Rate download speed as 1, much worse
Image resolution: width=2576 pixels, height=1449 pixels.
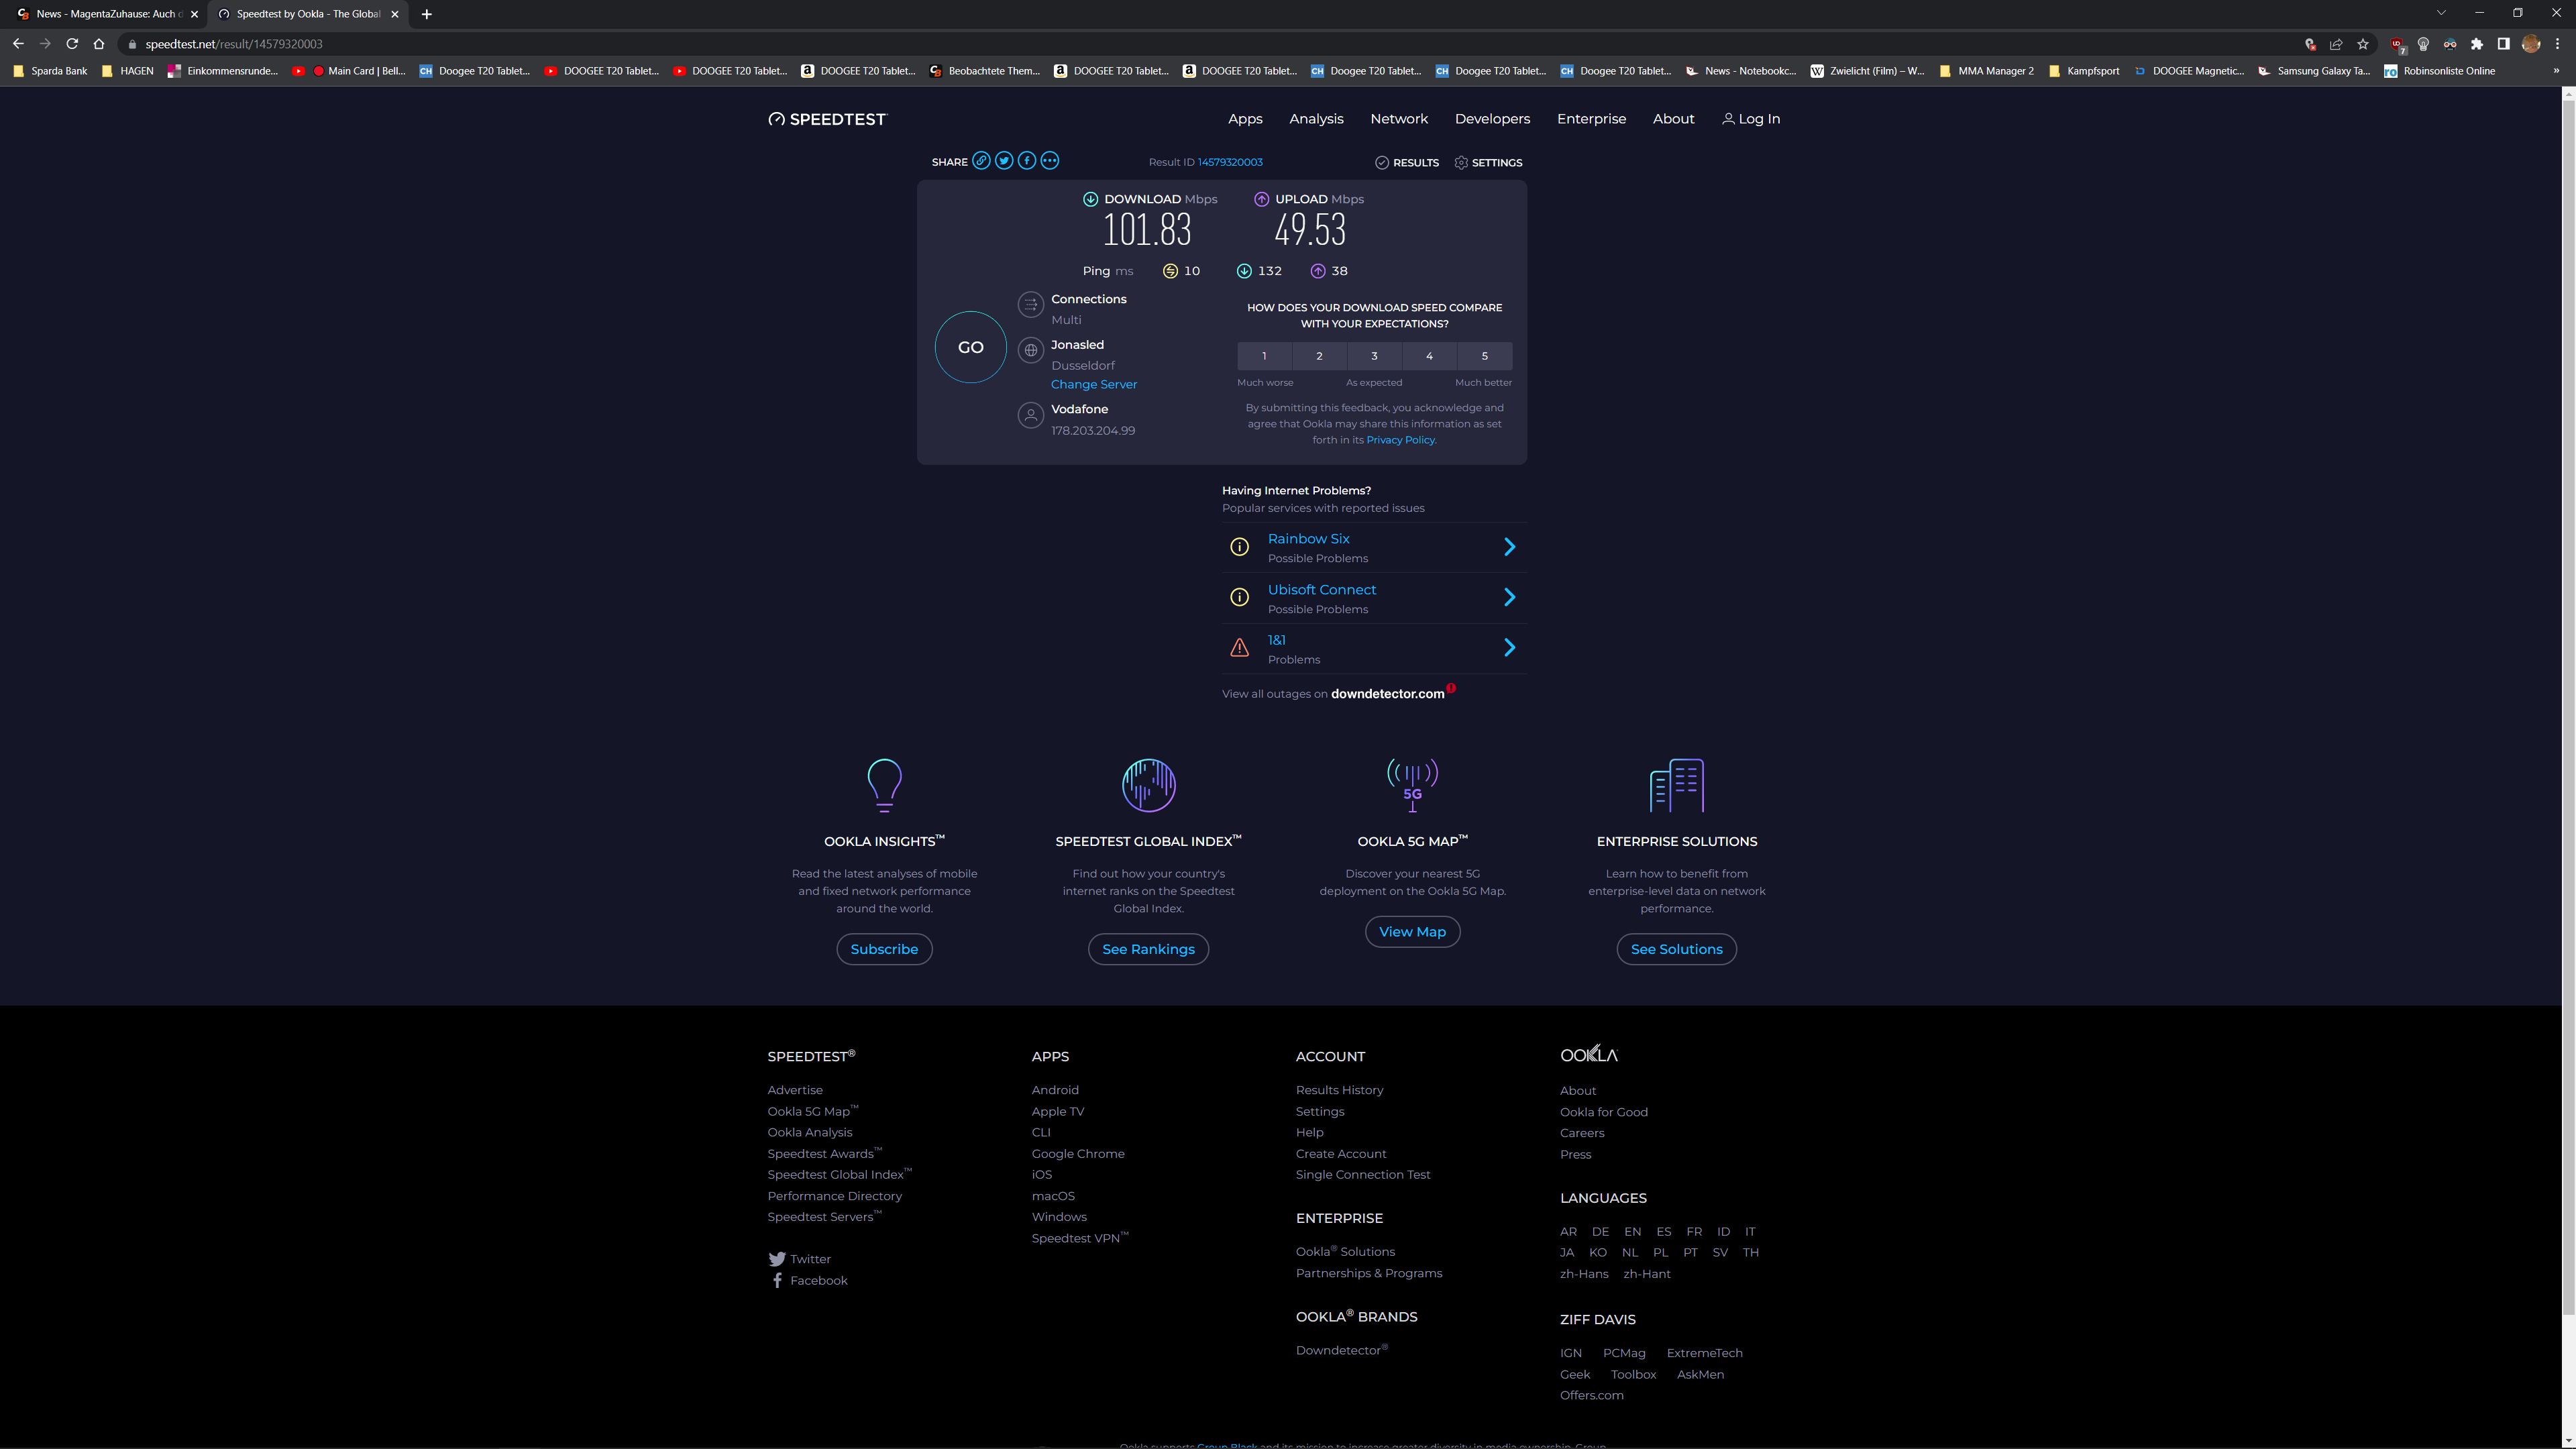1264,356
